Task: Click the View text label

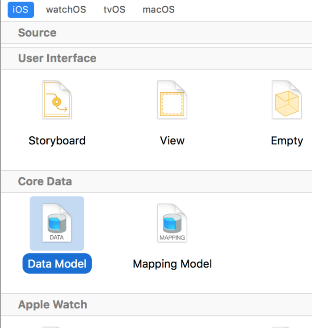Action: click(172, 141)
